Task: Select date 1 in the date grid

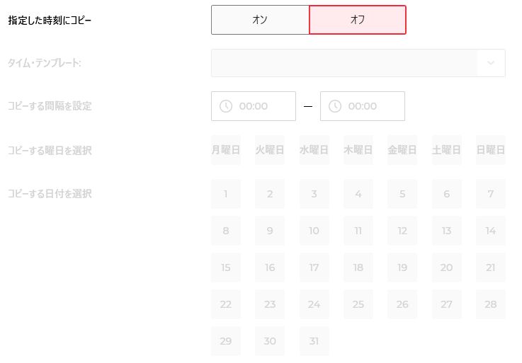Action: pyautogui.click(x=226, y=194)
